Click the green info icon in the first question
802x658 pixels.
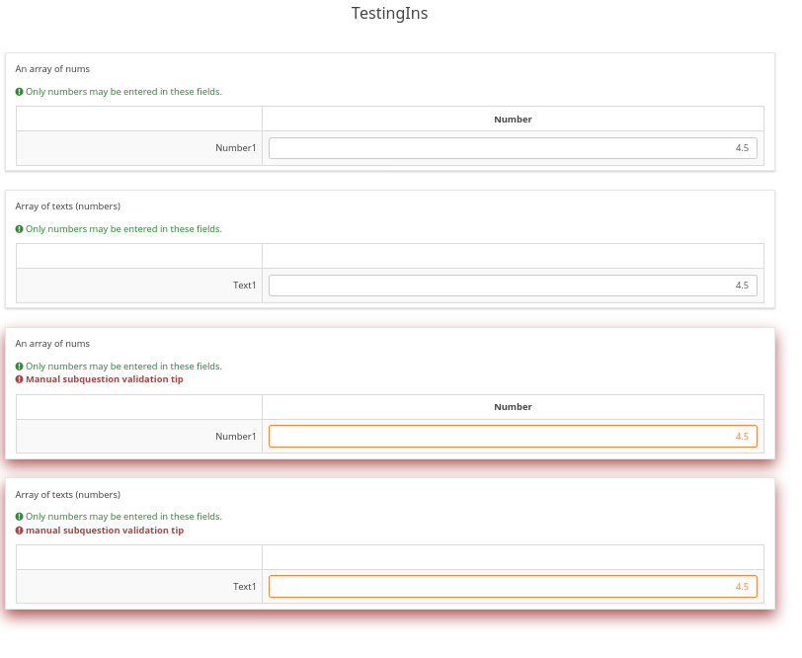click(x=20, y=92)
